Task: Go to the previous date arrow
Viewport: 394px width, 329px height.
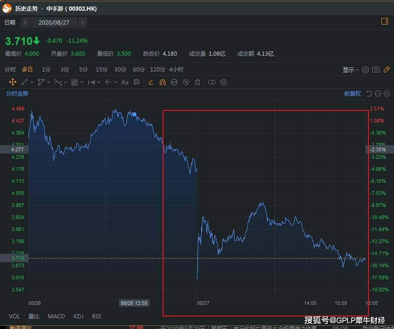Action: [x=25, y=22]
